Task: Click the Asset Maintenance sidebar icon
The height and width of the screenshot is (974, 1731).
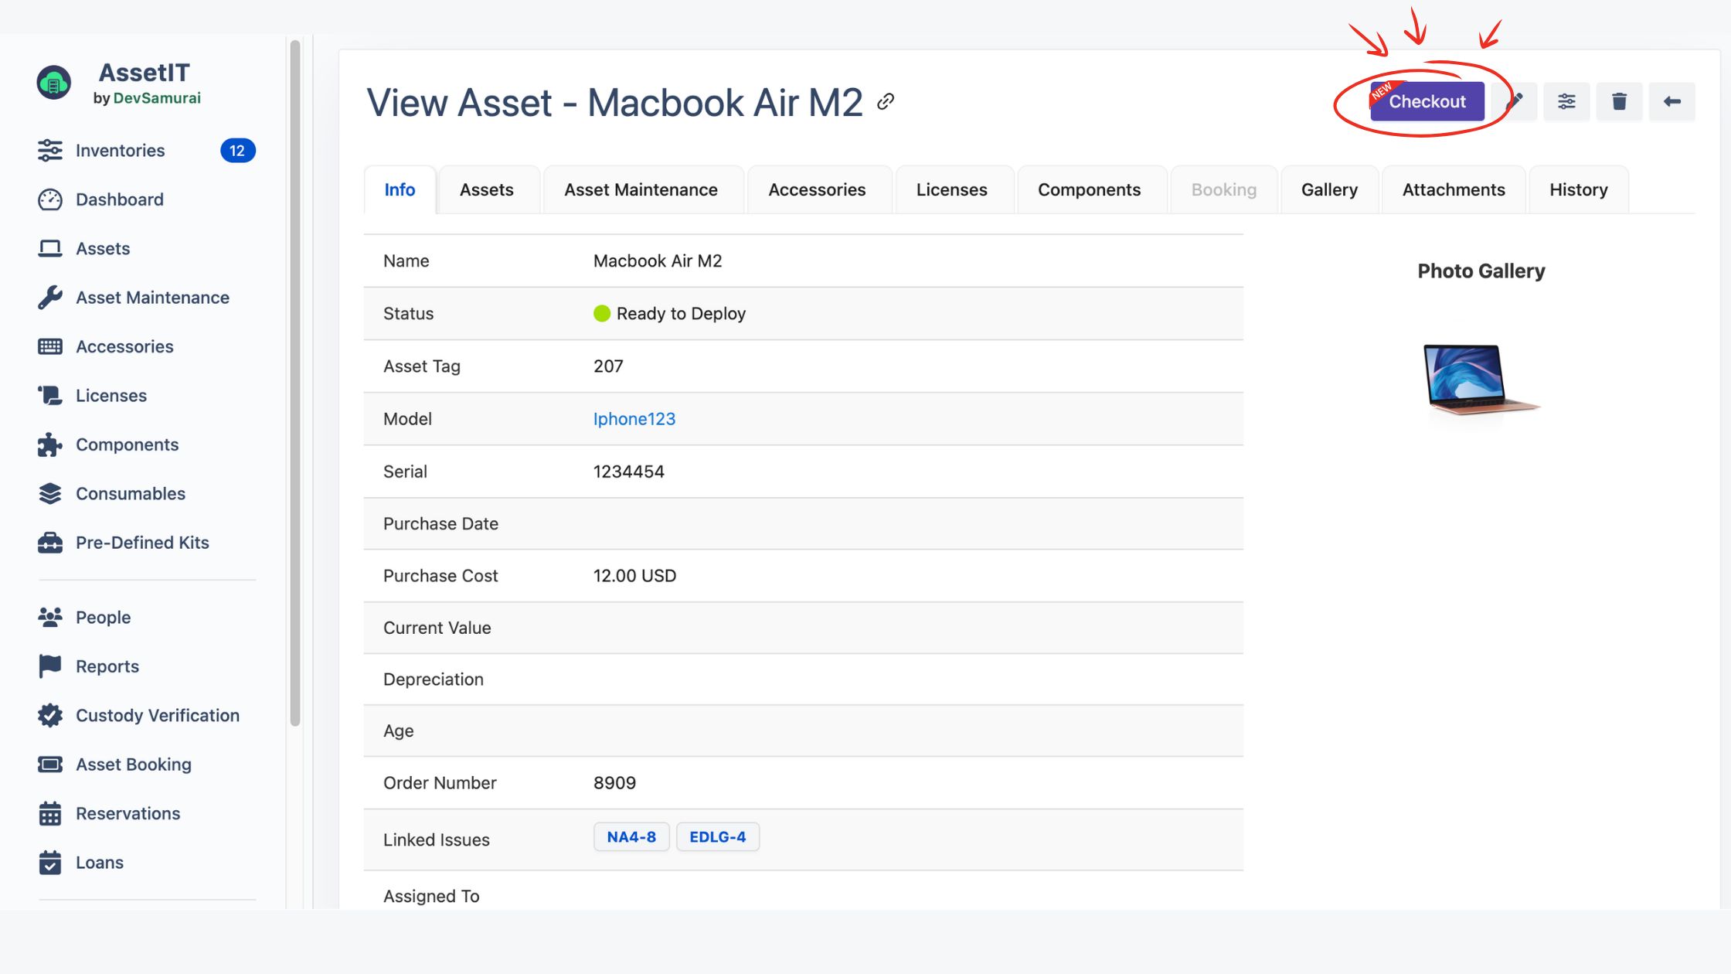Action: point(49,298)
